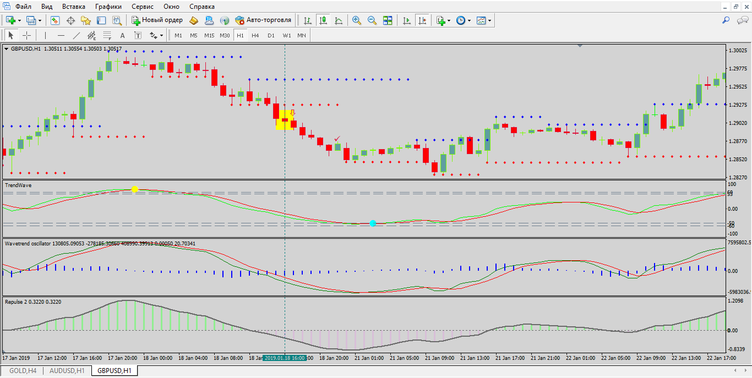Select the Fibonacci retracement tool

coord(107,35)
